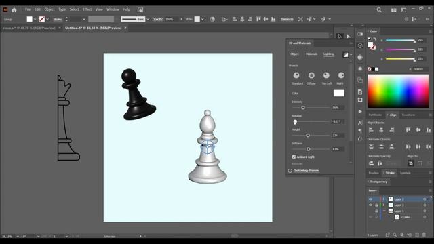Expand the top layer disclosure arrow
This screenshot has width=434, height=244.
coord(384,199)
